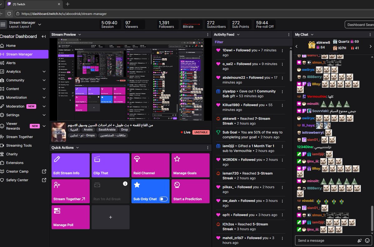Open options for 1Dewl followed event
The height and width of the screenshot is (247, 374).
282,51
